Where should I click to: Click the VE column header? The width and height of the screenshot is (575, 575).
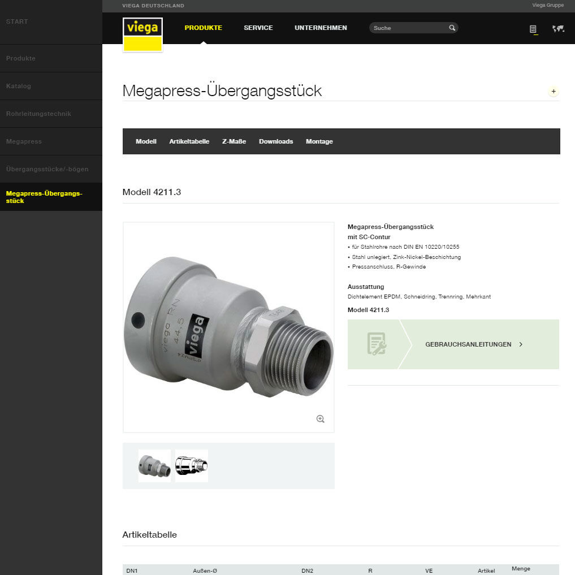[x=429, y=570]
